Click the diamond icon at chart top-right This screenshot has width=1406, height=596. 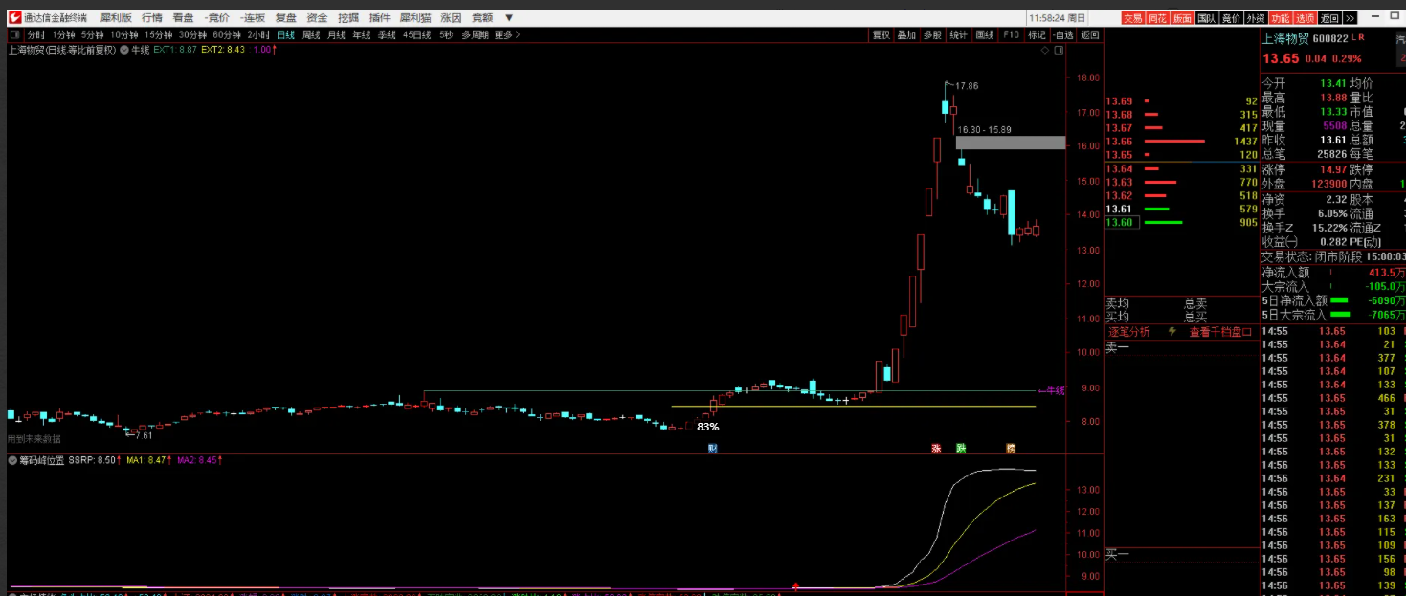tap(1045, 50)
